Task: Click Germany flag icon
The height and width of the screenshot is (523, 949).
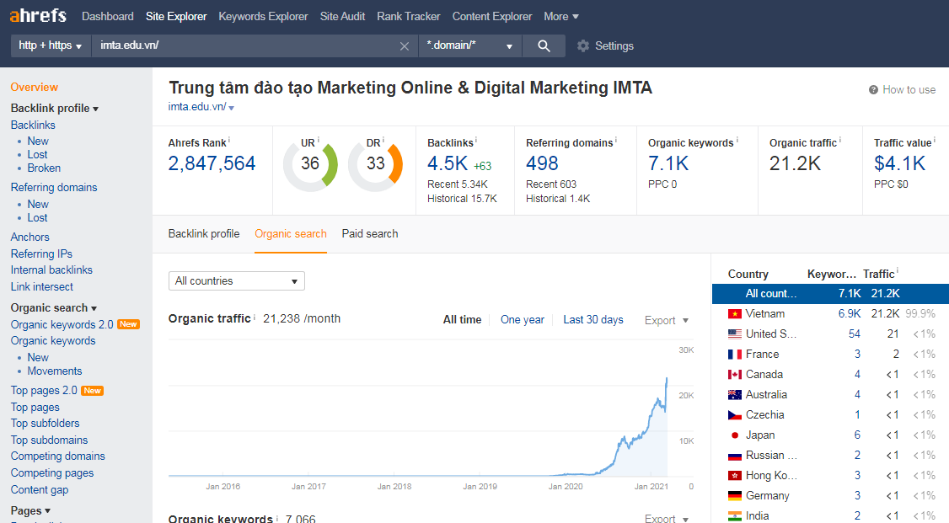Action: coord(735,496)
